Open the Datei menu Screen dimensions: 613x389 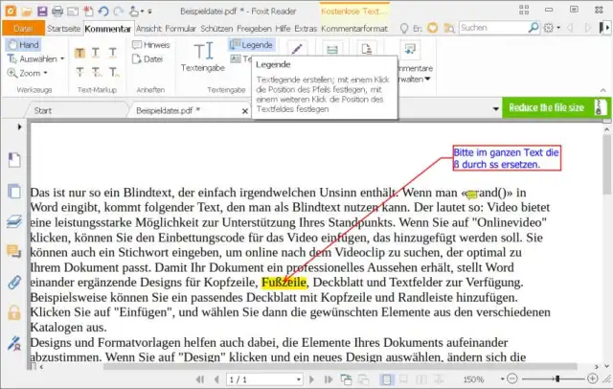[x=23, y=29]
